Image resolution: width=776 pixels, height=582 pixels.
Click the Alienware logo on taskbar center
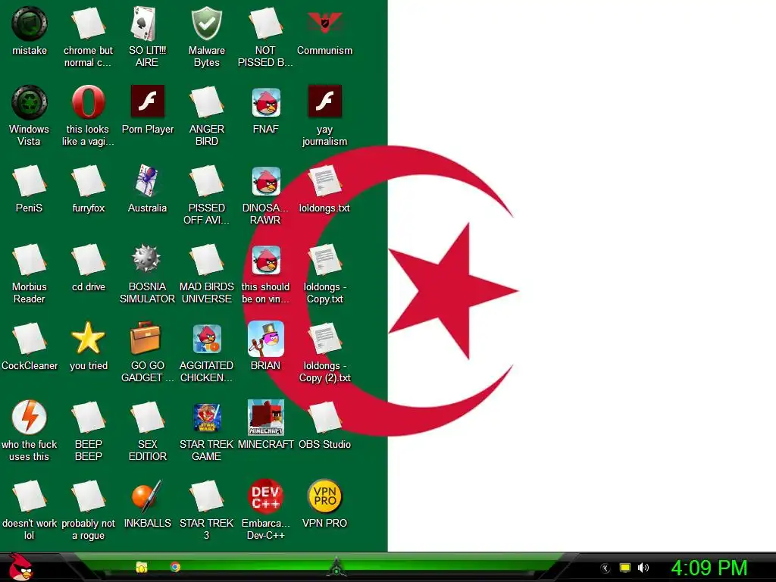coord(336,567)
